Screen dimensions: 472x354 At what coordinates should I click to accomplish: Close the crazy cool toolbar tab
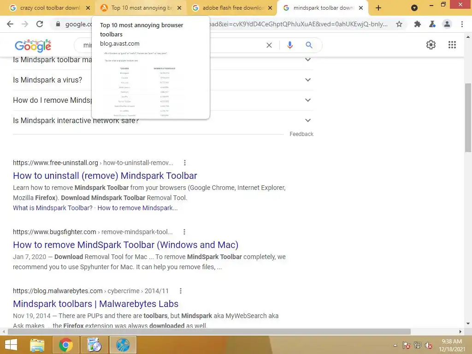coord(88,8)
